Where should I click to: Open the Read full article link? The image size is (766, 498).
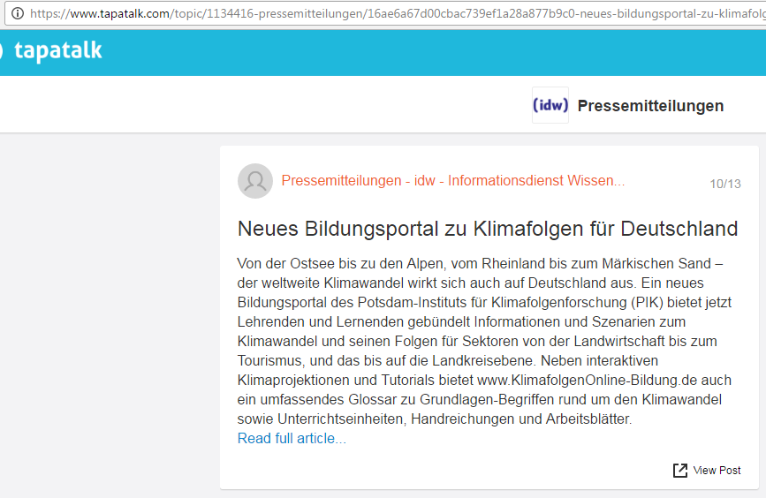292,439
